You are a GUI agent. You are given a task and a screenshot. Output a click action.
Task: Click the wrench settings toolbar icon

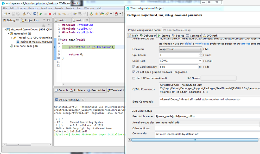point(29,14)
